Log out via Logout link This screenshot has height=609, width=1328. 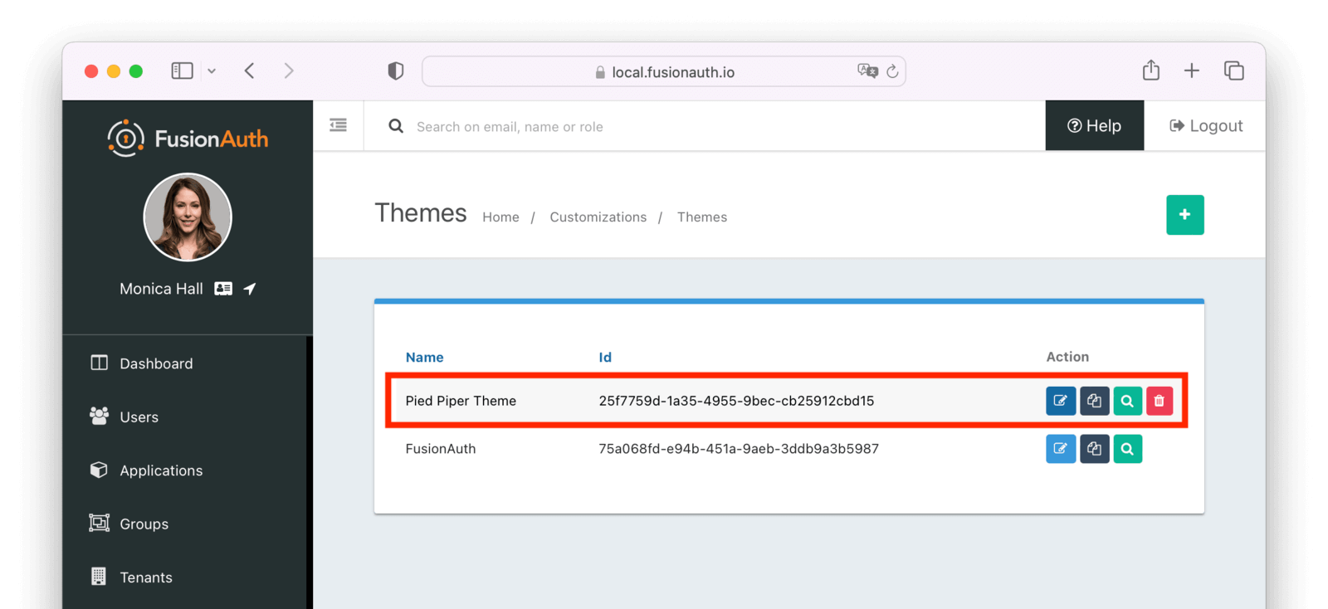tap(1206, 126)
